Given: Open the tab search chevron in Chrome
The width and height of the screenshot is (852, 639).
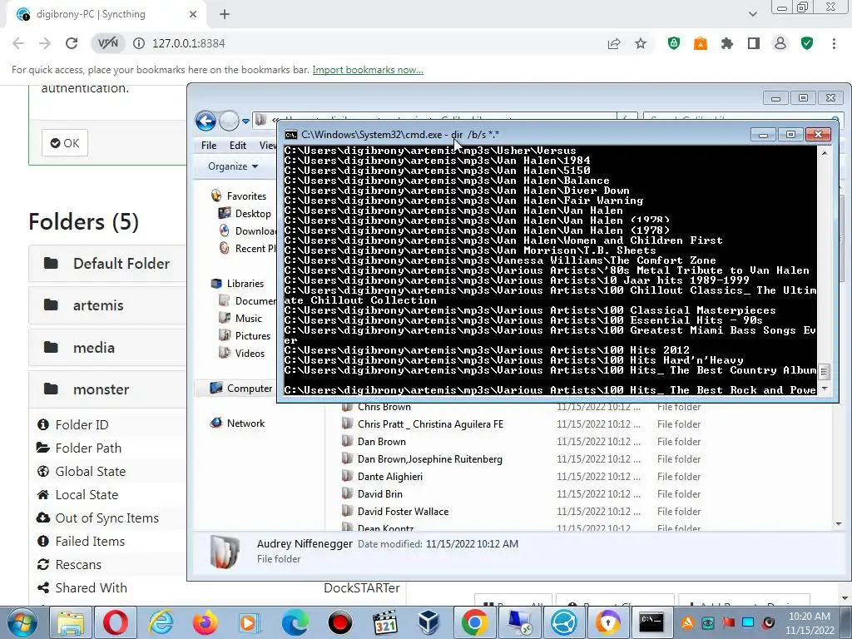Looking at the screenshot, I should point(752,14).
